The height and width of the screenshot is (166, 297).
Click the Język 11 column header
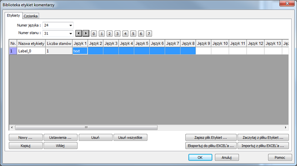click(x=238, y=43)
